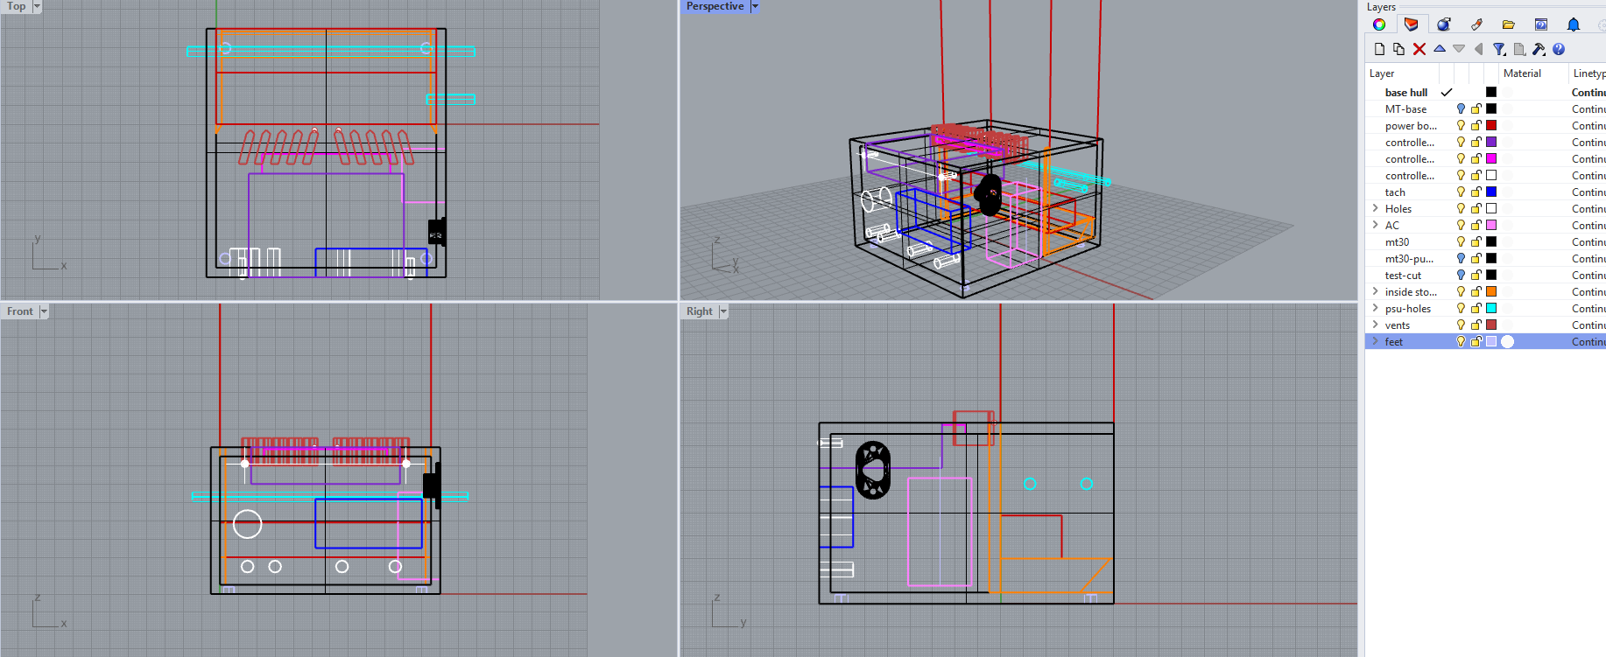The height and width of the screenshot is (657, 1606).
Task: Select the mt30 layer row
Action: coord(1398,242)
